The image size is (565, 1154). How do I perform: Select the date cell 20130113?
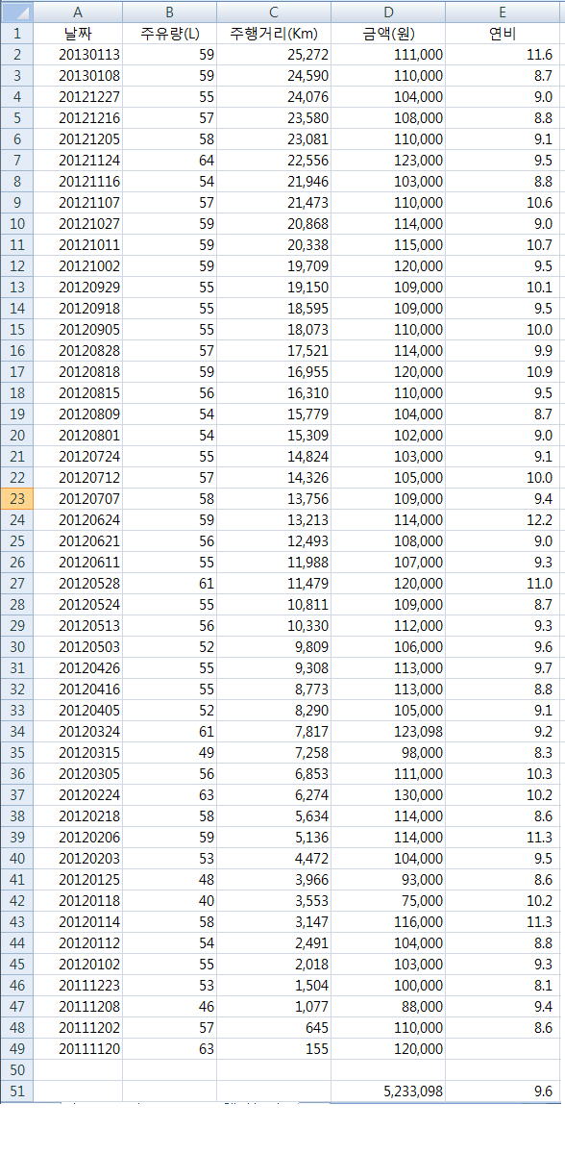pos(78,55)
